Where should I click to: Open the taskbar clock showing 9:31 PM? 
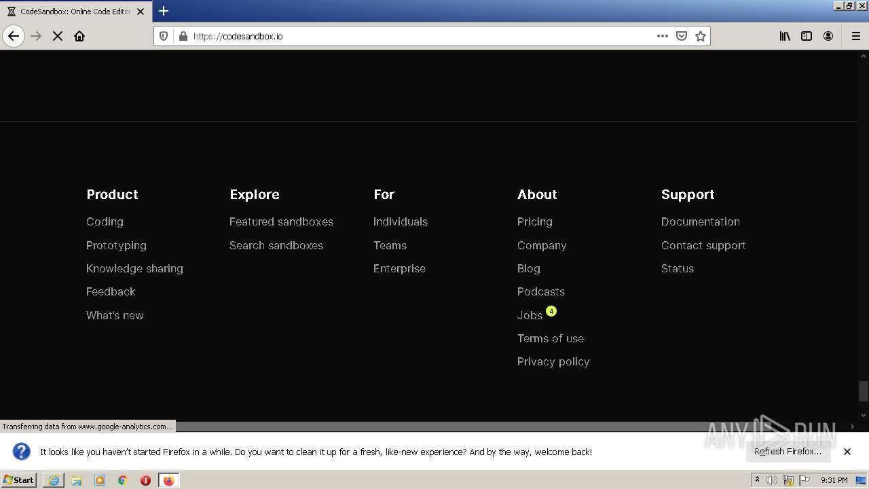coord(834,480)
